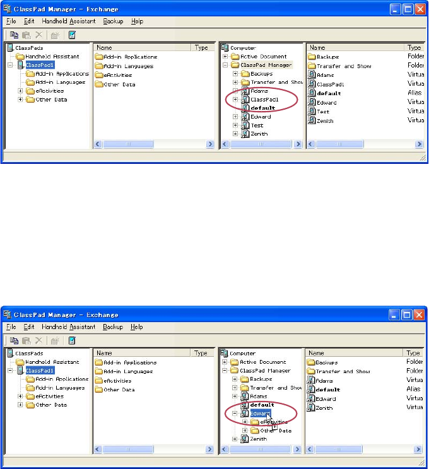429x469 pixels.
Task: Select Edward row in bottom window right list
Action: coord(326,398)
